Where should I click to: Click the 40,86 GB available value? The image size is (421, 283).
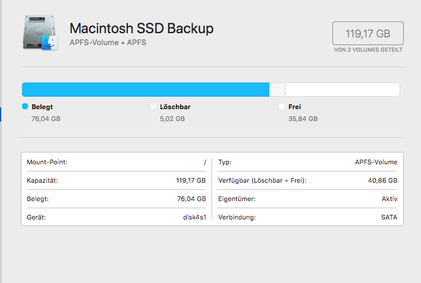point(384,180)
